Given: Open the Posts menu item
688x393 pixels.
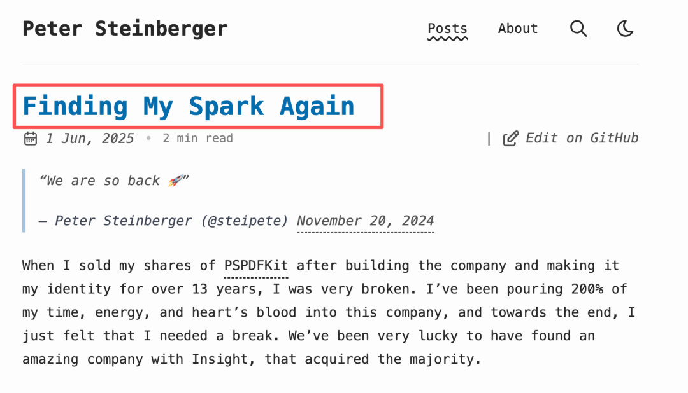Looking at the screenshot, I should (447, 28).
